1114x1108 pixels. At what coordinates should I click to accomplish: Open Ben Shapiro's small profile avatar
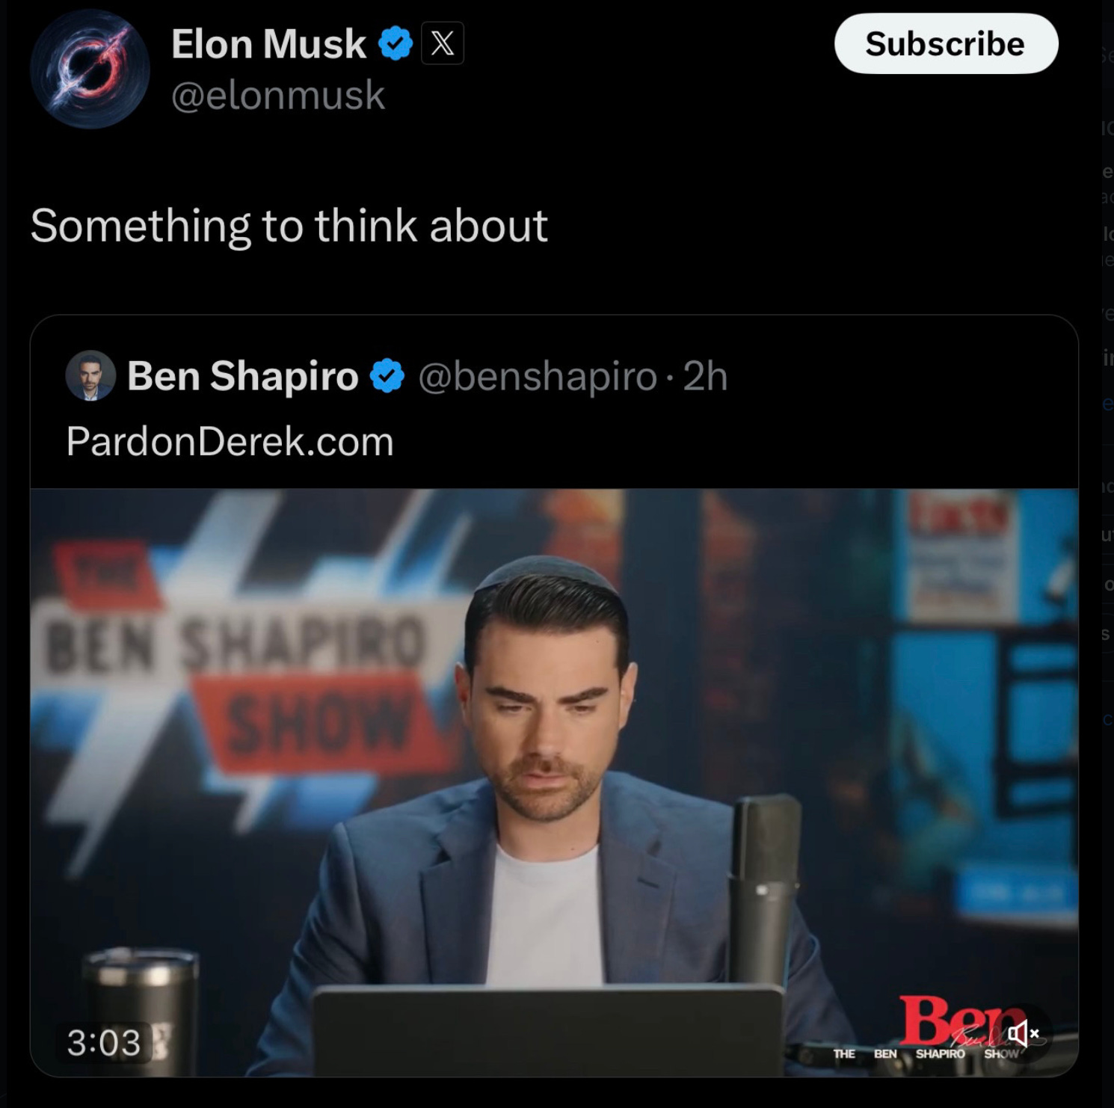tap(90, 375)
